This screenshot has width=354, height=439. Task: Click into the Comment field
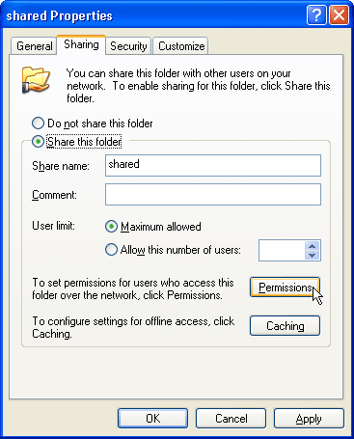click(213, 194)
